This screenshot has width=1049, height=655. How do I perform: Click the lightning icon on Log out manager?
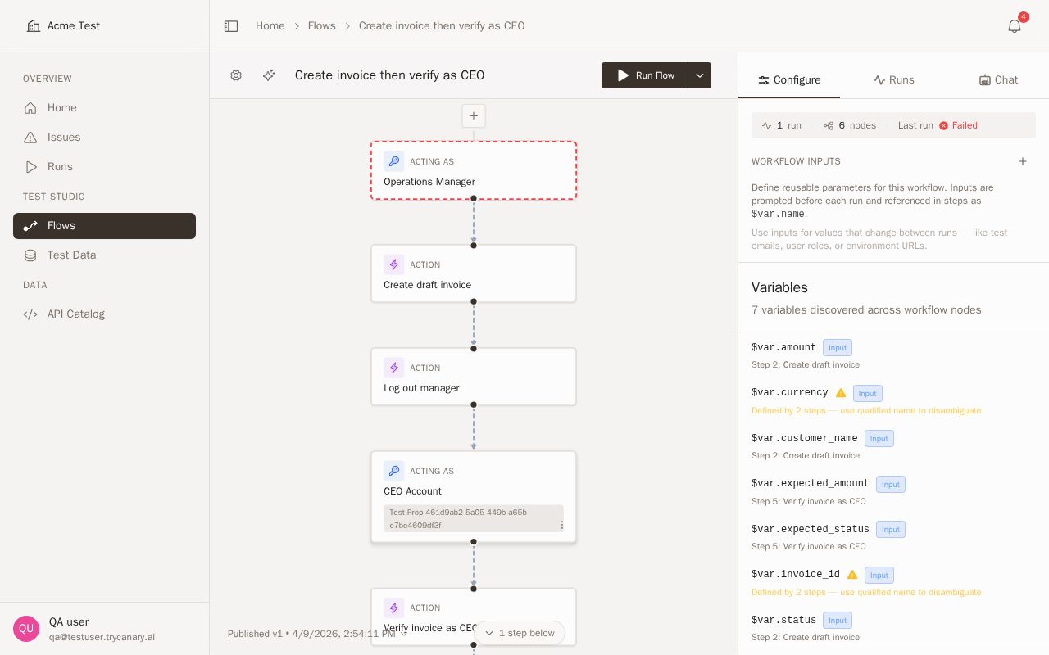[394, 368]
